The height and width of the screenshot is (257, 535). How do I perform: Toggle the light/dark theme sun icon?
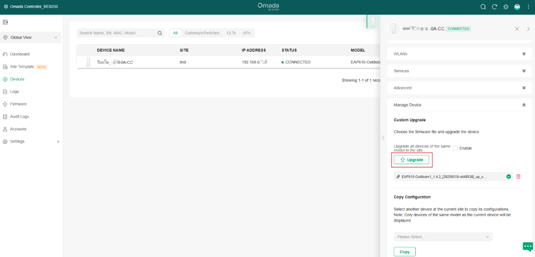[506, 7]
